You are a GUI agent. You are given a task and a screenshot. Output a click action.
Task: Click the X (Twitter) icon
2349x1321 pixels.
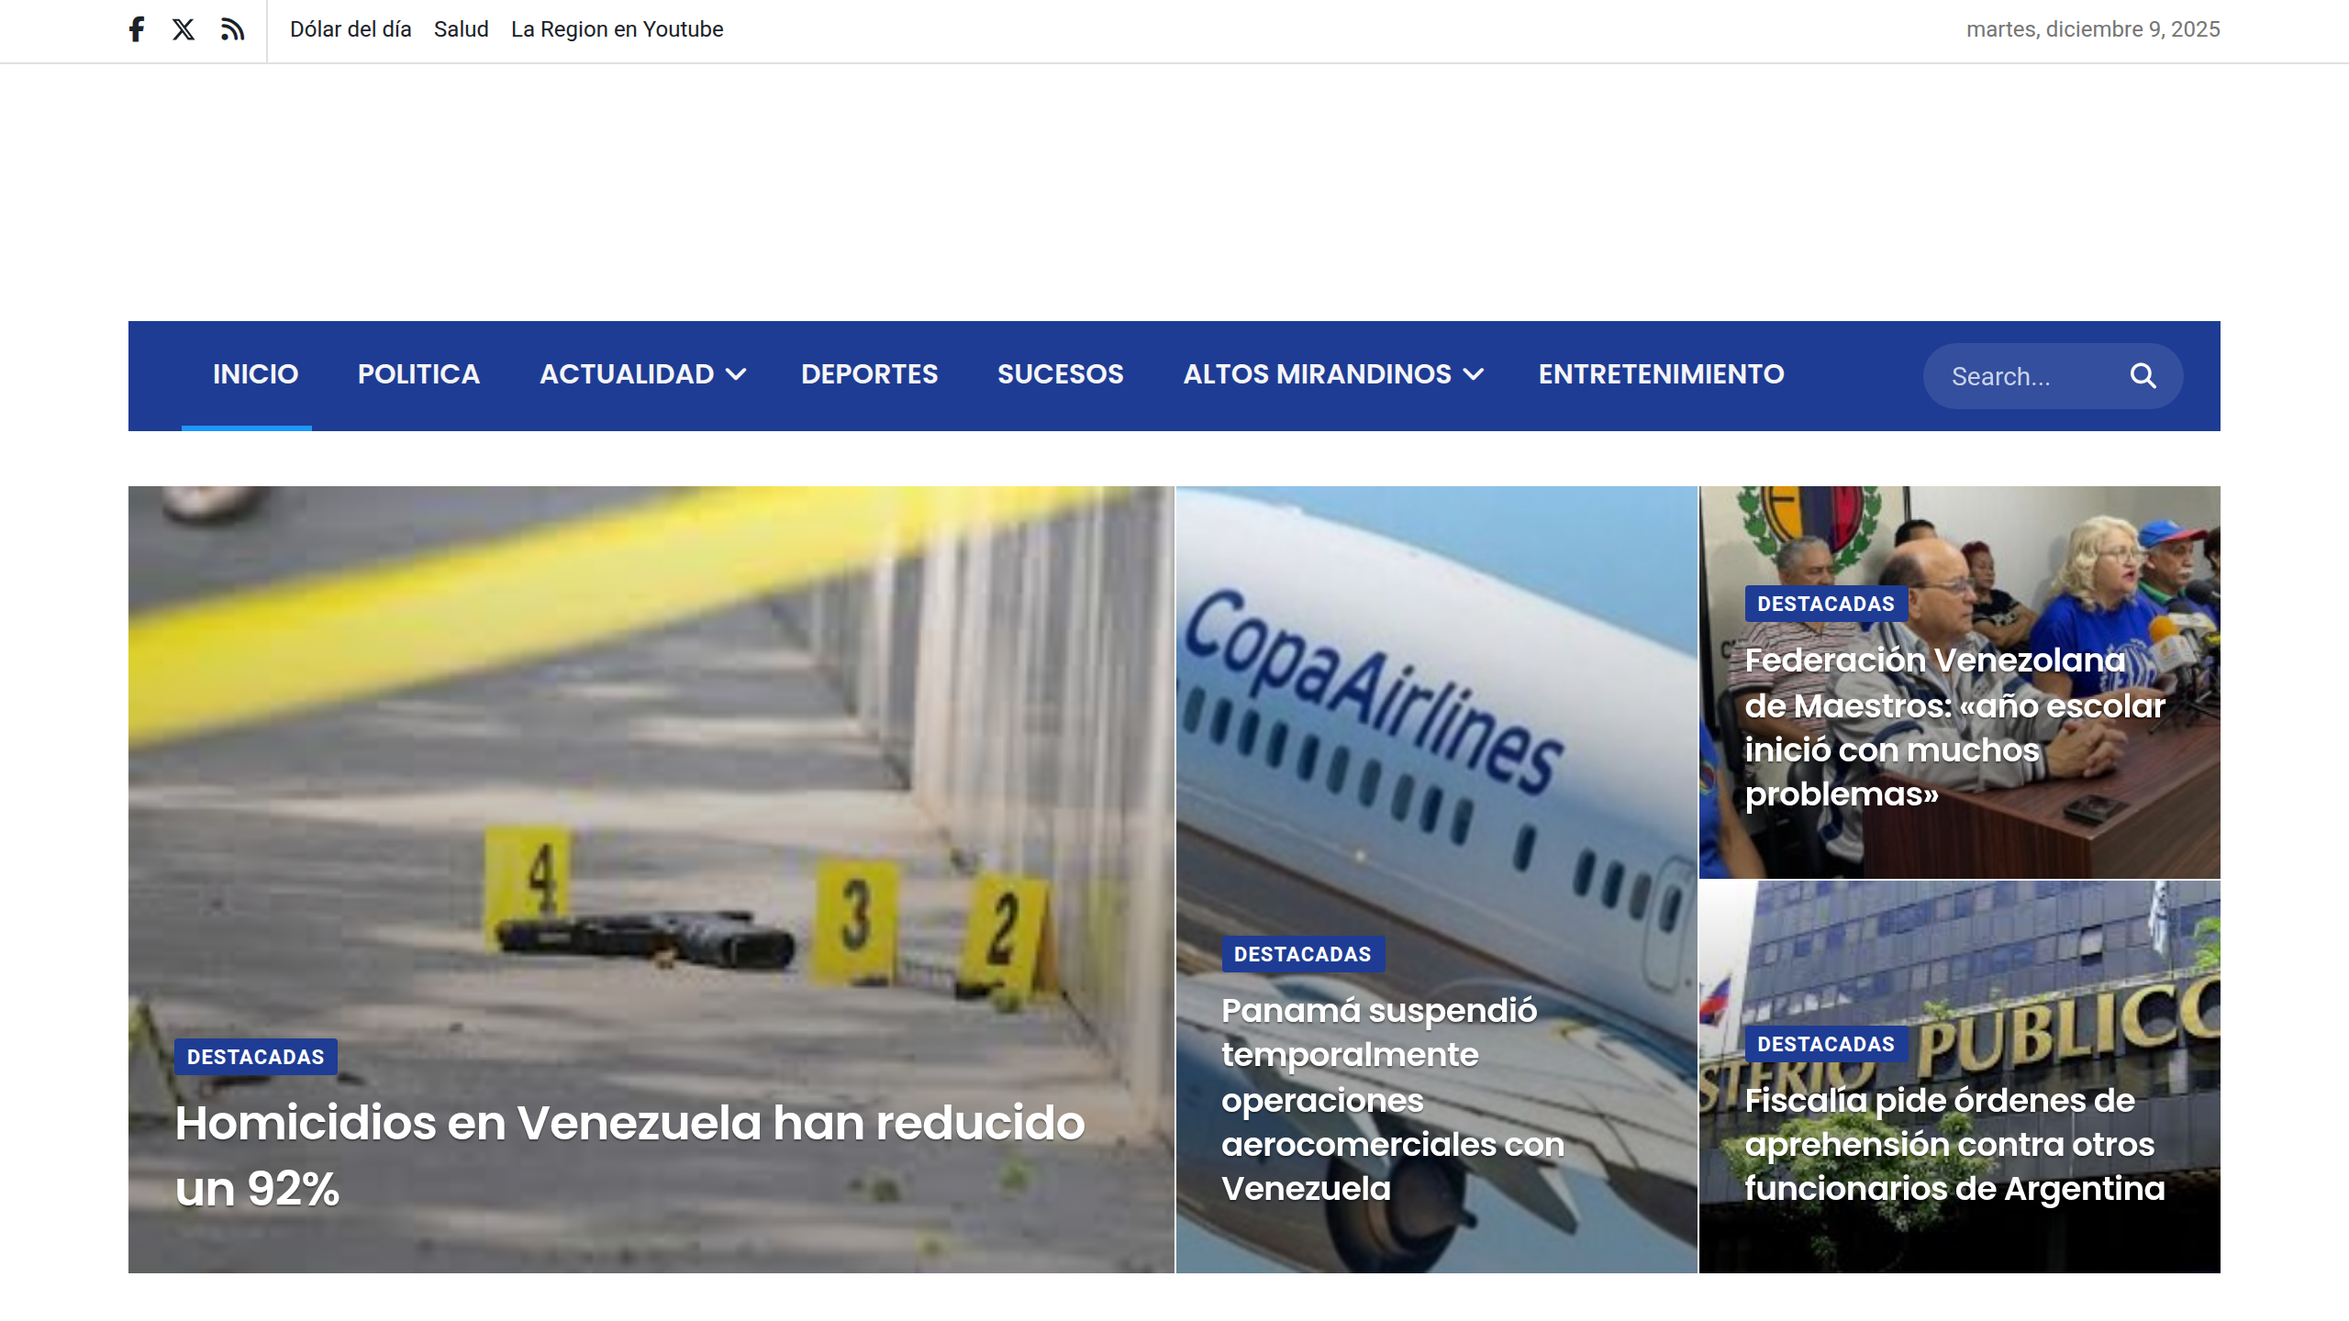[x=184, y=28]
